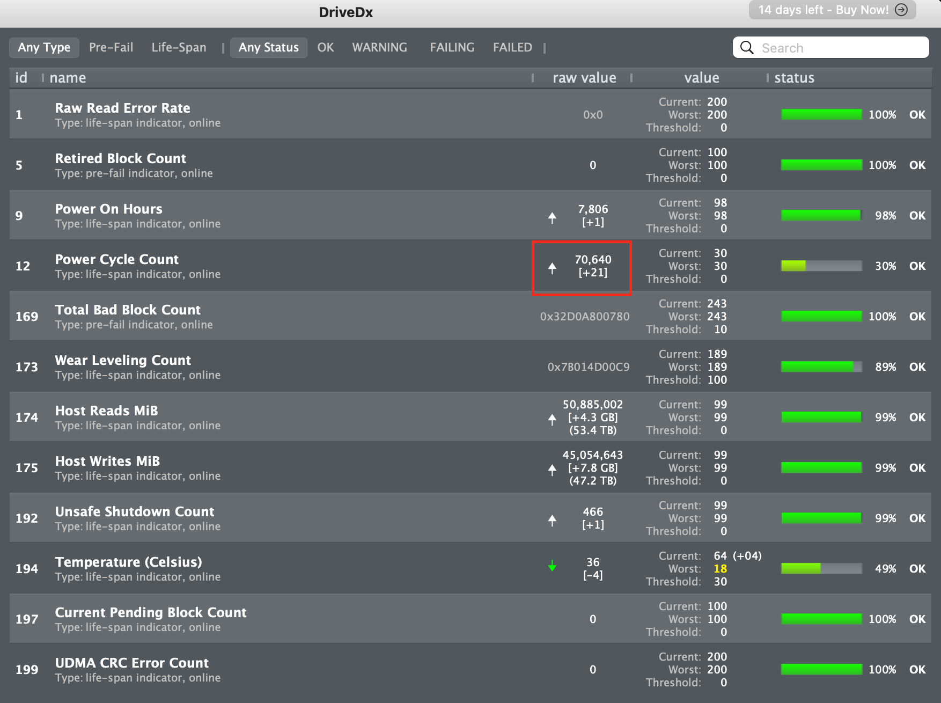Image resolution: width=941 pixels, height=703 pixels.
Task: Sort by the id column header
Action: point(21,78)
